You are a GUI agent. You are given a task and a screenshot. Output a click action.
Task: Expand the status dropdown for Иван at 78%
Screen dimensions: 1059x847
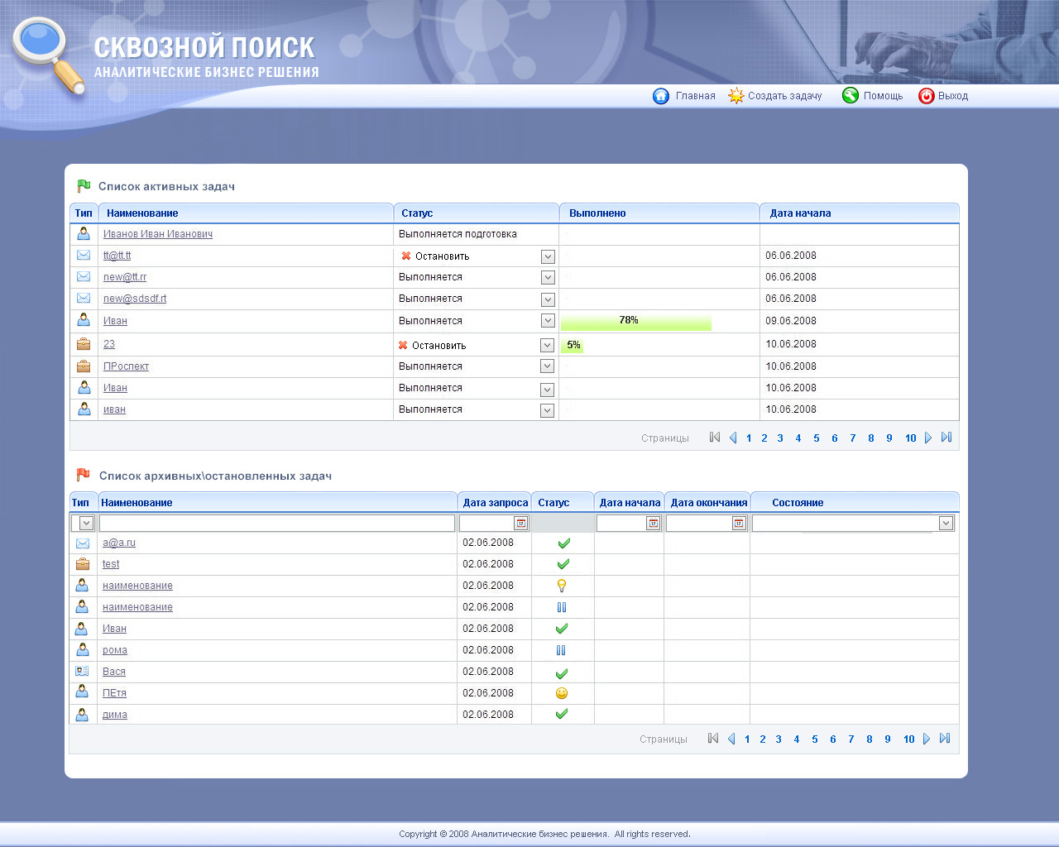pos(548,320)
